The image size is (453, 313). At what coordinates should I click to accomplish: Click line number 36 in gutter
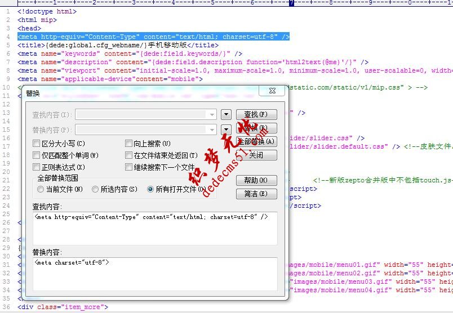[x=6, y=307]
